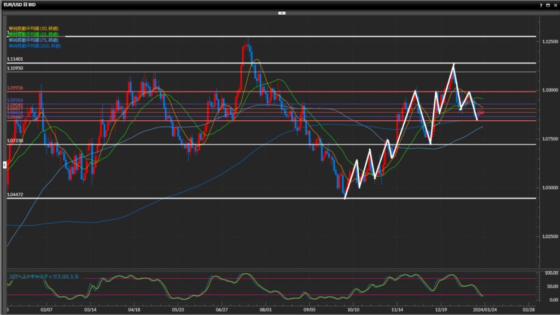Click the blue 1.09304 line label
Image resolution: width=560 pixels, height=315 pixels.
(x=15, y=101)
